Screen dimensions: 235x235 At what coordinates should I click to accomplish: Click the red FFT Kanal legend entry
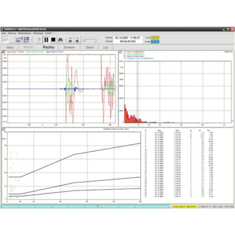click(134, 52)
